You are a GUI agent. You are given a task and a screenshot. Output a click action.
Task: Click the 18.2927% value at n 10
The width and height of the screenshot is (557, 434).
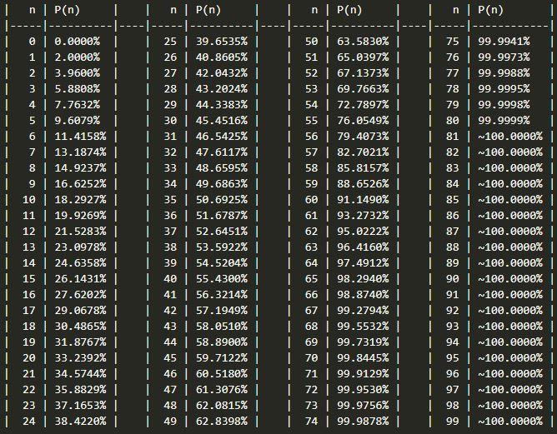click(x=80, y=199)
